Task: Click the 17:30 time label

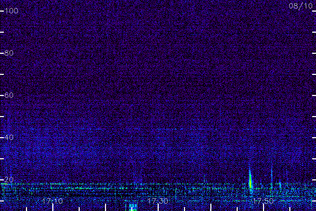Action: (x=158, y=201)
